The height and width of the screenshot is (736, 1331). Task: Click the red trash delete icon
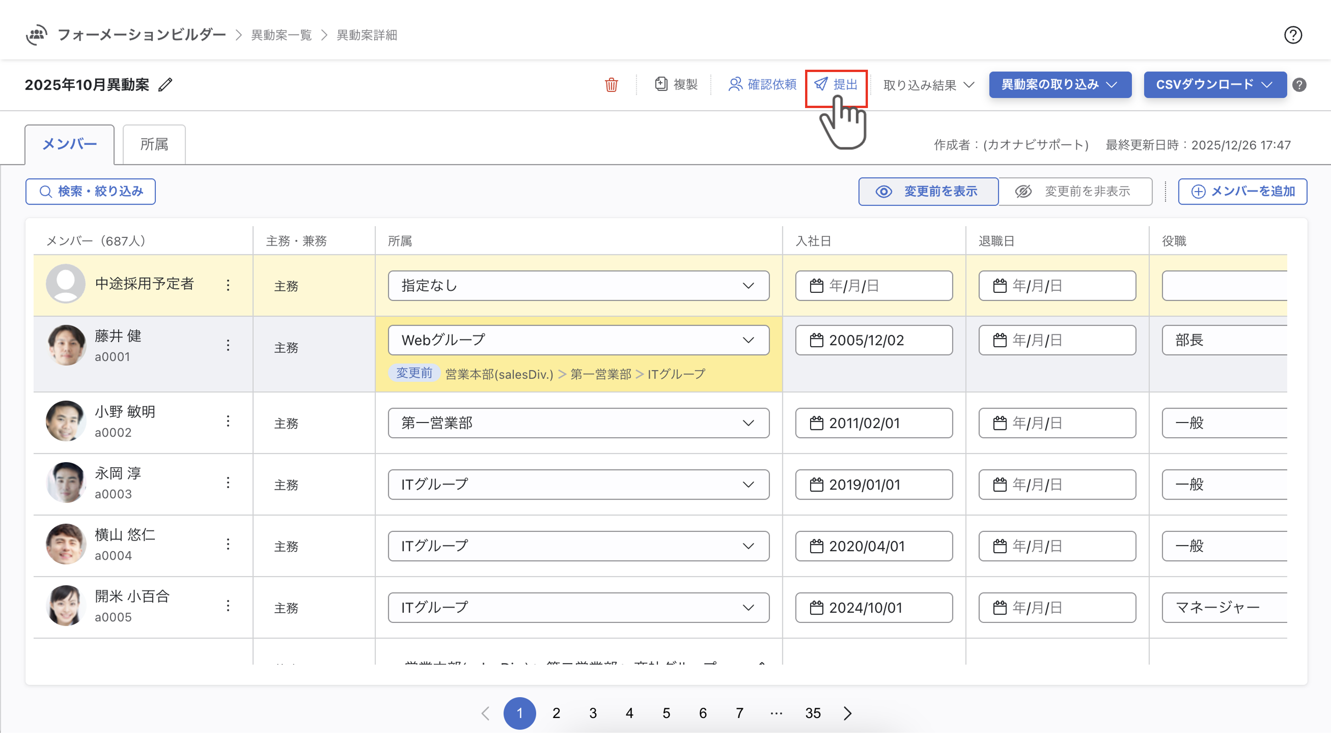point(611,84)
